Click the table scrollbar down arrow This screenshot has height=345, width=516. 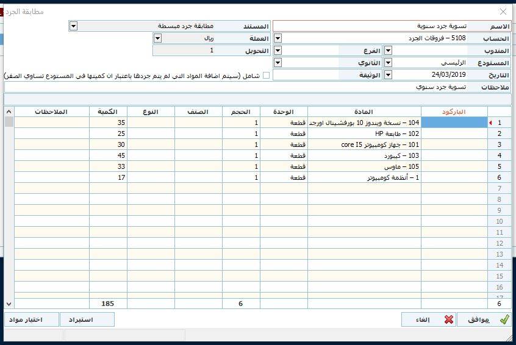coord(9,304)
